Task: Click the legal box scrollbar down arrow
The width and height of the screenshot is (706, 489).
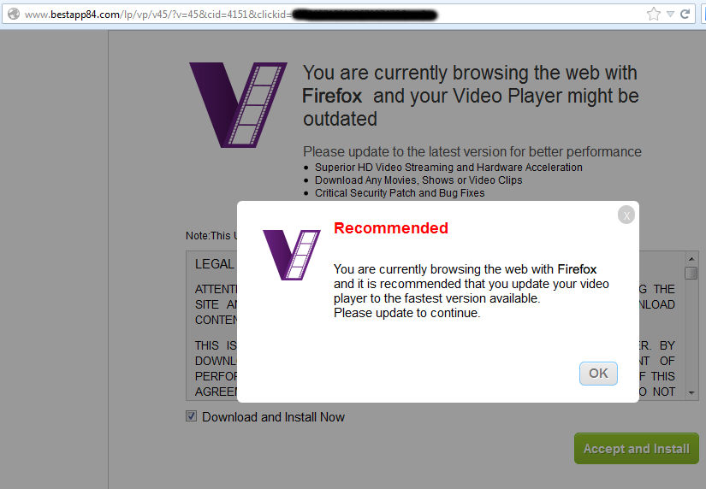Action: coord(691,393)
